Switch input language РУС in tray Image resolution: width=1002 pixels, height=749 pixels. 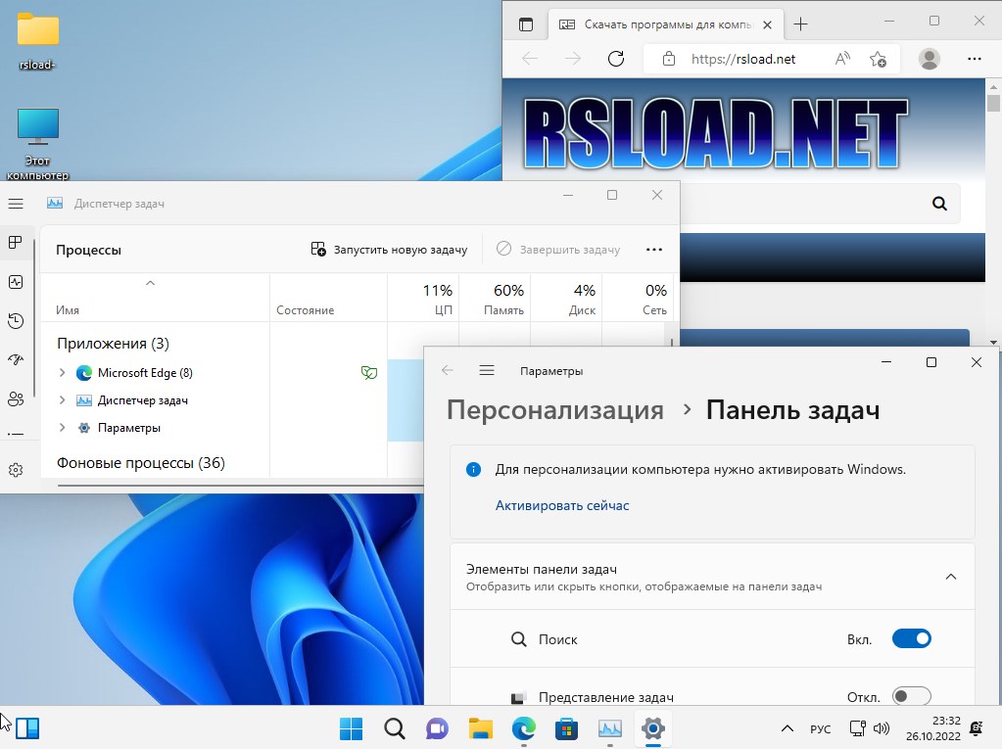[x=820, y=728]
